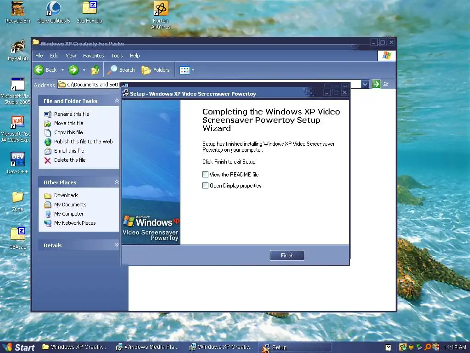The height and width of the screenshot is (353, 470).
Task: Click the Windows flag logo in Explorer
Action: pyautogui.click(x=386, y=56)
